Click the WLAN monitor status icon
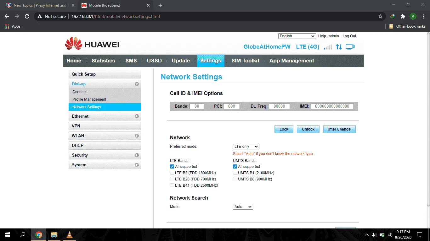430x241 pixels. (350, 47)
